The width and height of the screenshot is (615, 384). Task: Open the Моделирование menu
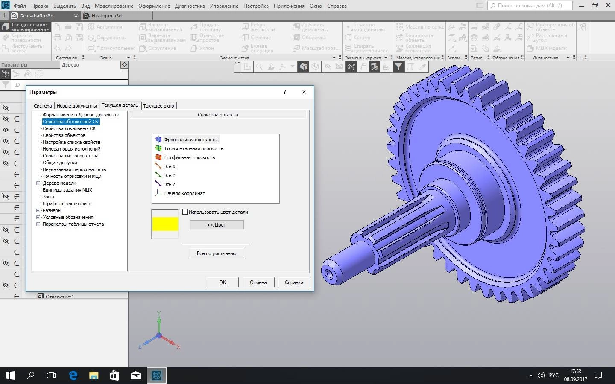coord(114,6)
